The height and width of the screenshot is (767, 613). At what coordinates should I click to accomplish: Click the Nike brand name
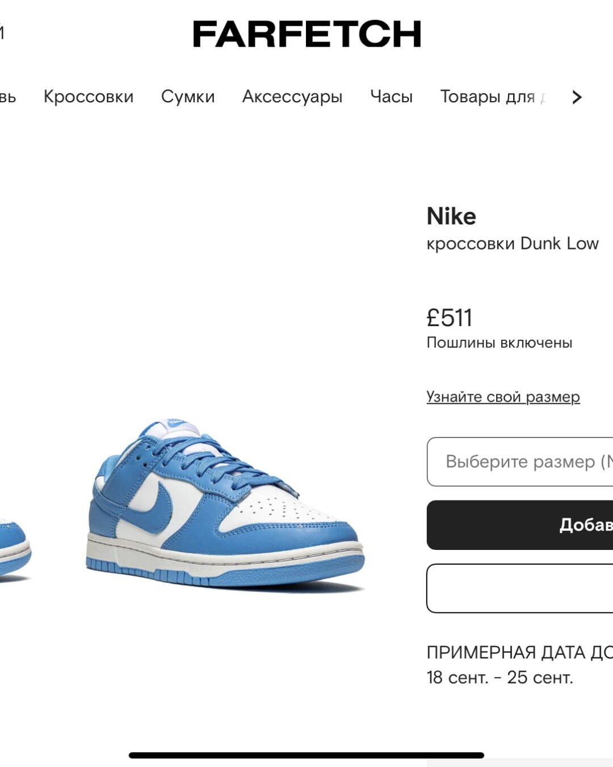coord(451,216)
